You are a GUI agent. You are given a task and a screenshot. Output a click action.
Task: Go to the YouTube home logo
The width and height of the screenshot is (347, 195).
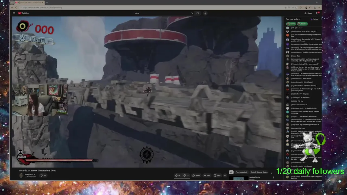coord(23,13)
